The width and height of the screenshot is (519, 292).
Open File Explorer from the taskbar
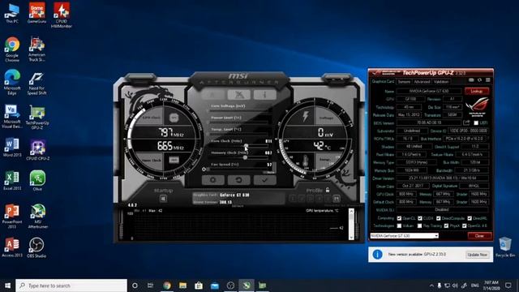182,286
